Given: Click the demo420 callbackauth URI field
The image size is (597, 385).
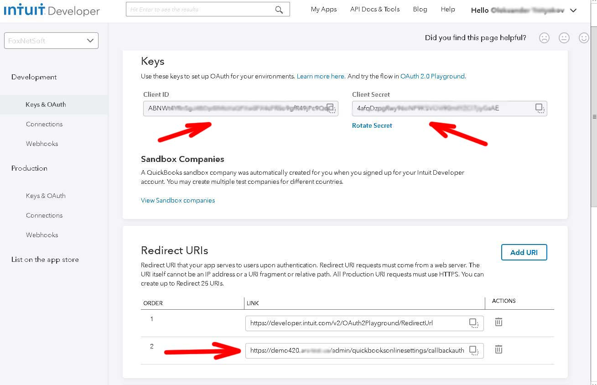Looking at the screenshot, I should click(x=364, y=350).
